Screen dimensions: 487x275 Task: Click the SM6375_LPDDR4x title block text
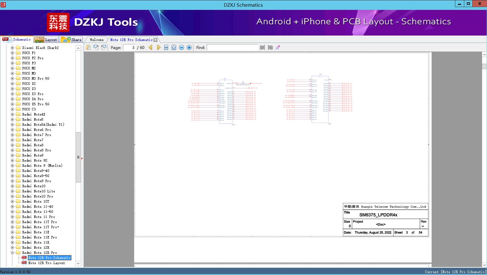point(378,215)
